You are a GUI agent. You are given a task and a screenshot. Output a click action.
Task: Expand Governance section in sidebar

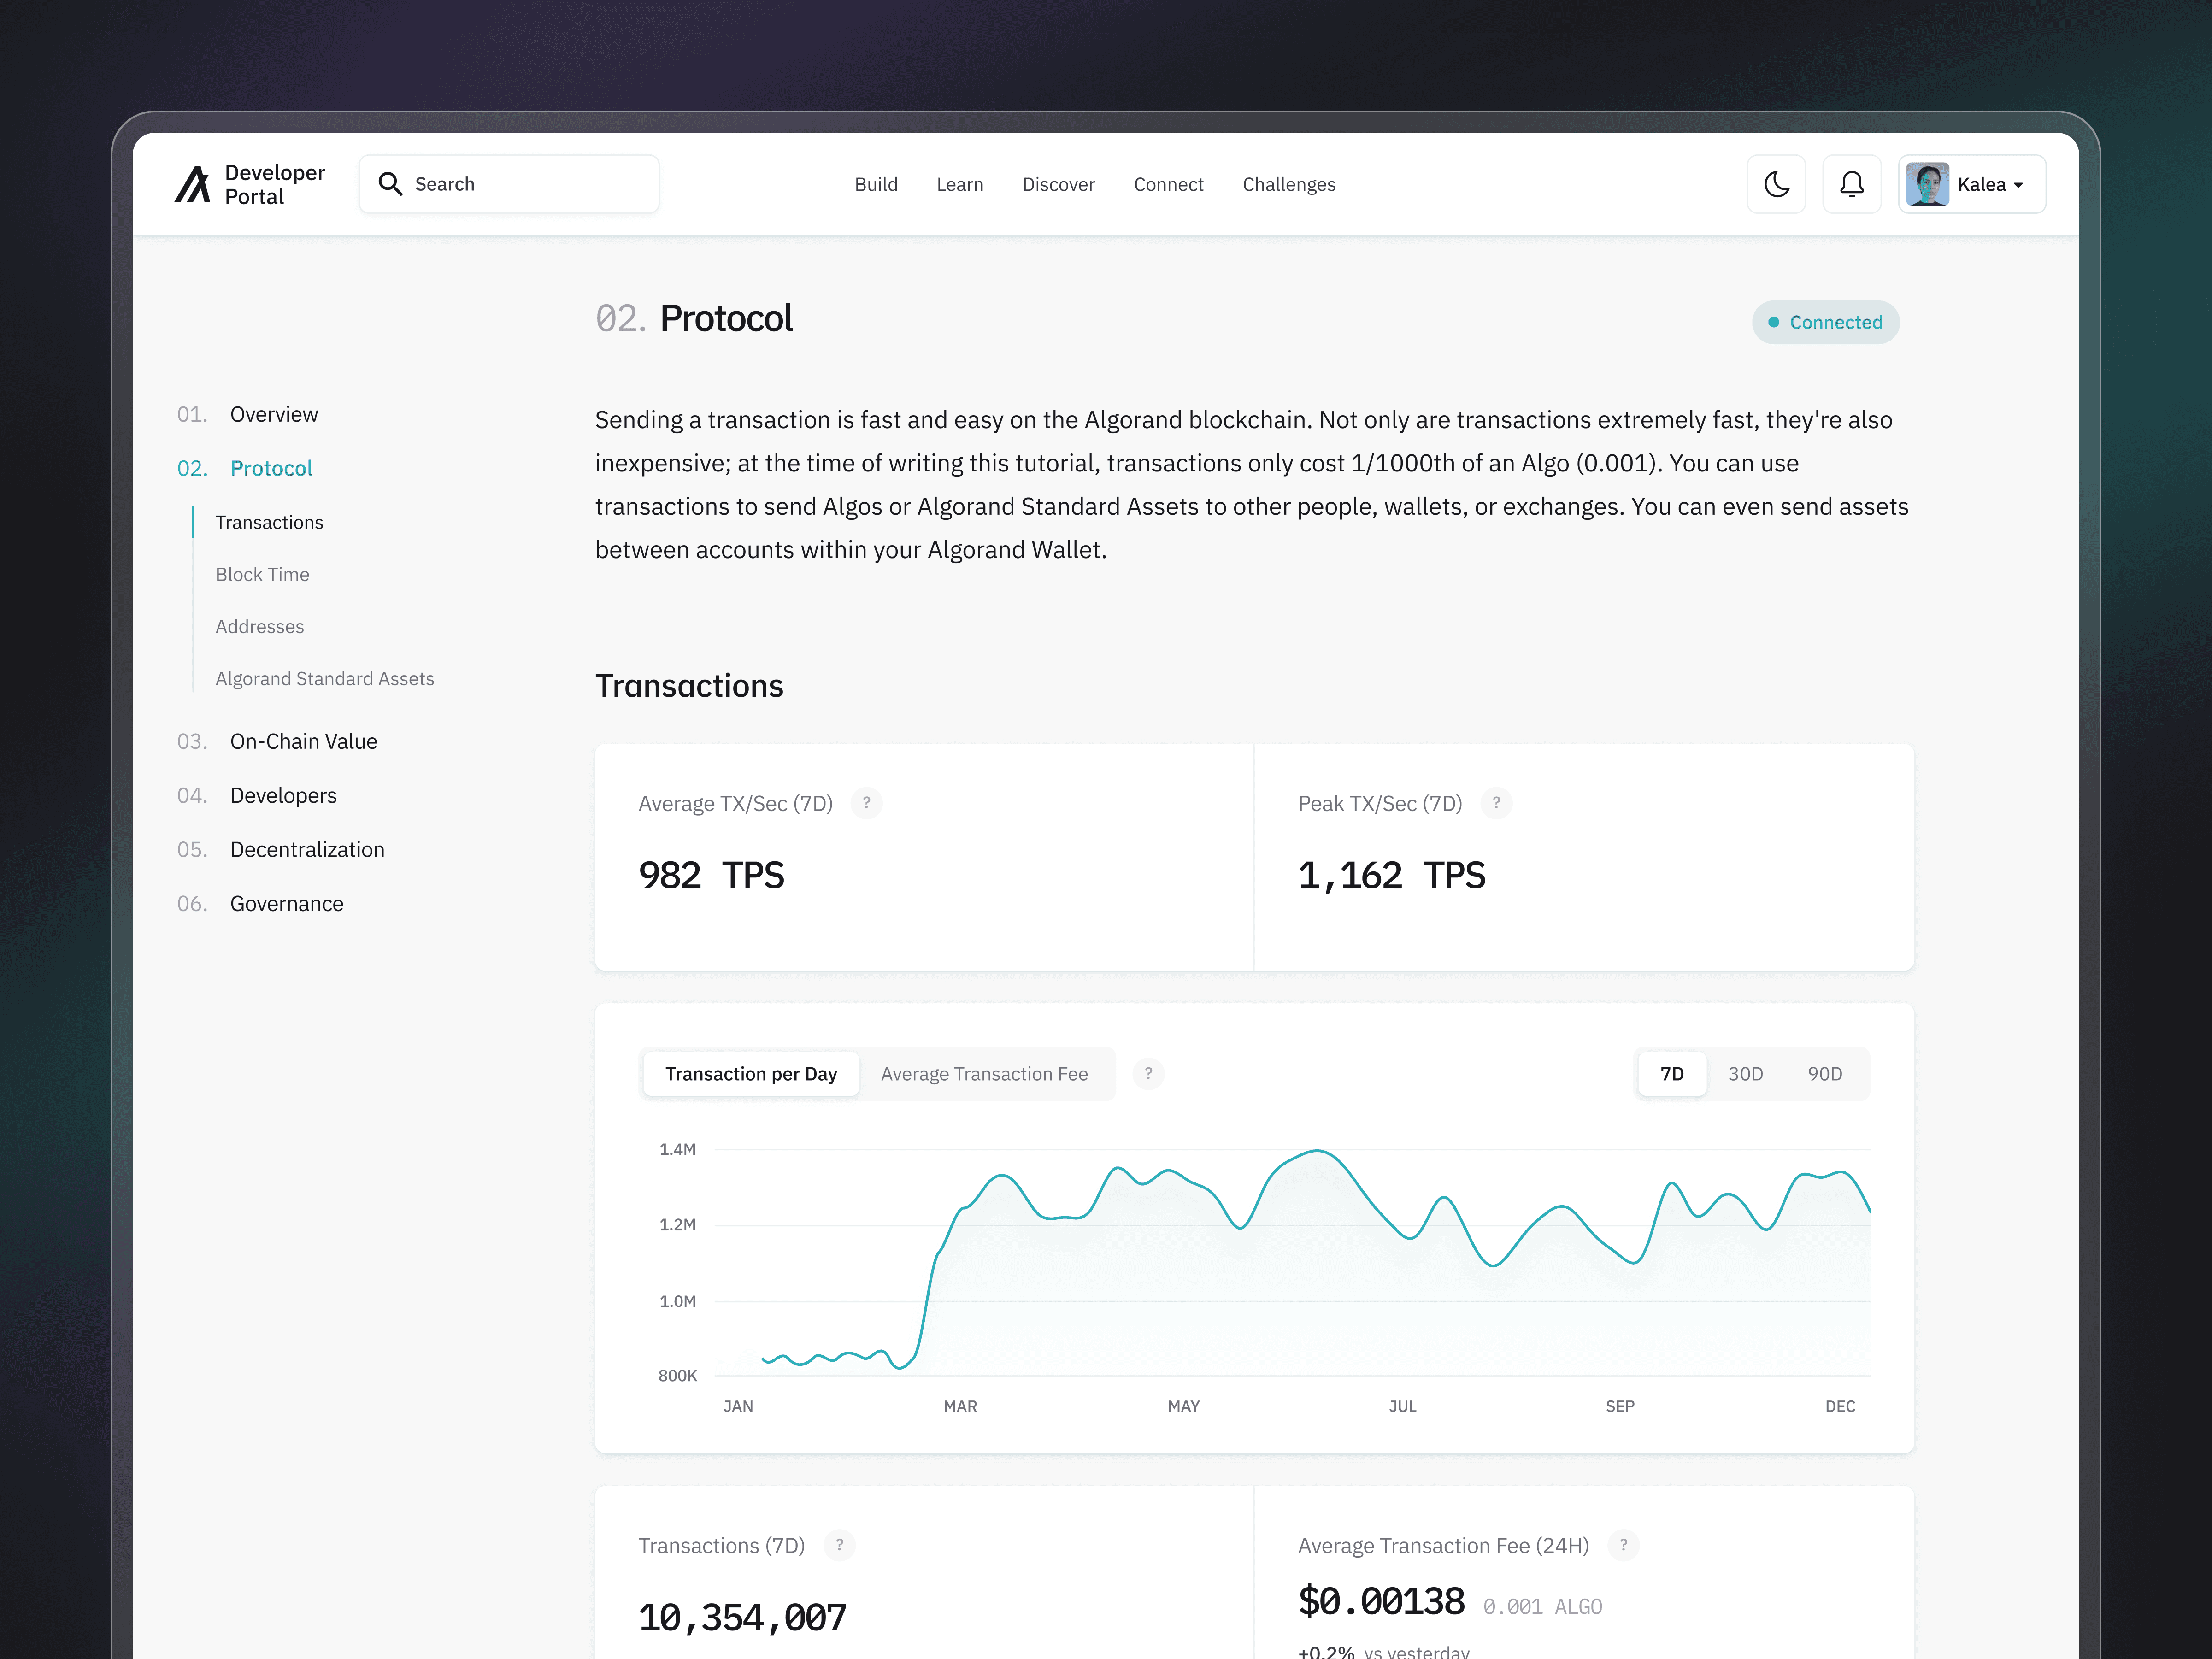(286, 903)
